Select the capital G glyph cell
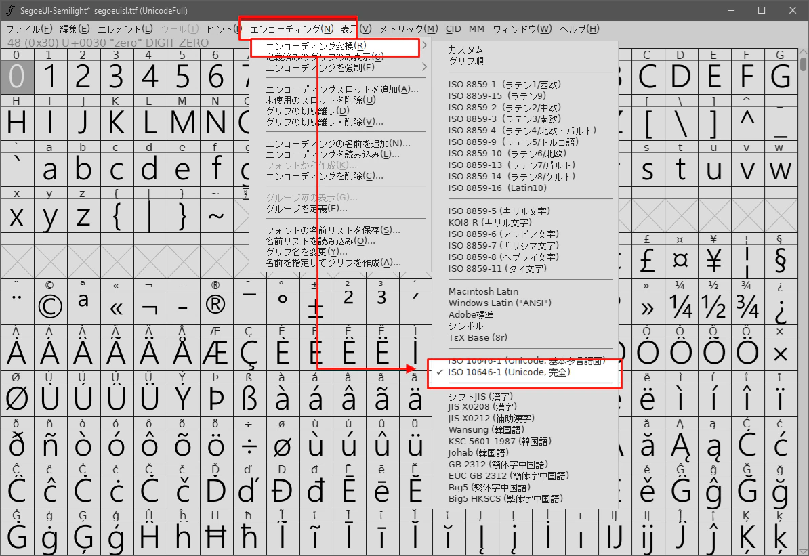809x556 pixels. [x=780, y=77]
